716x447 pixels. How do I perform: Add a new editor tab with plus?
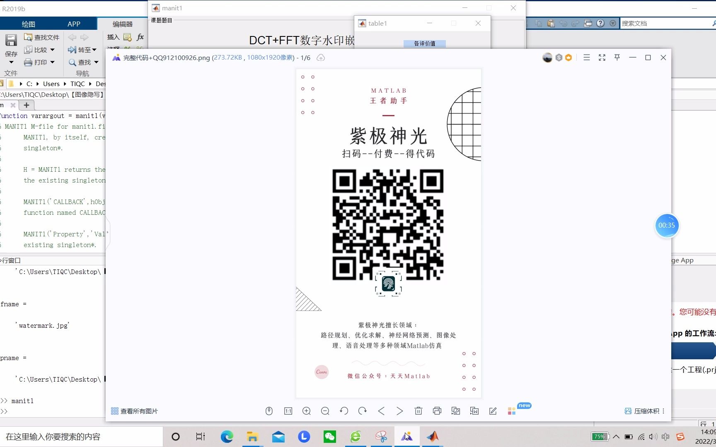coord(27,105)
